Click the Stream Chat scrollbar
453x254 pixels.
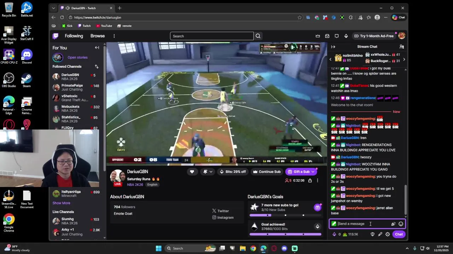[x=406, y=200]
